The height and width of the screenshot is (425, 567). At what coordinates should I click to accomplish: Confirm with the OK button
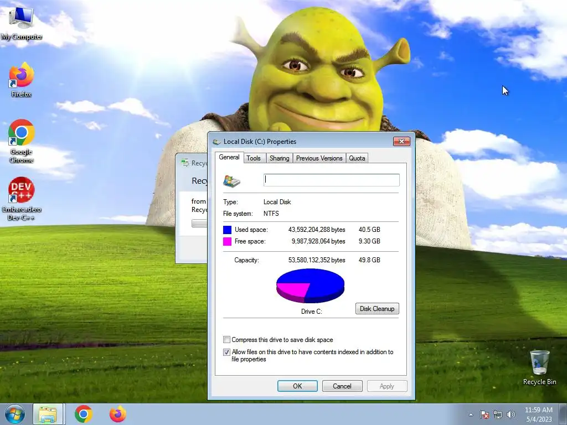[297, 386]
